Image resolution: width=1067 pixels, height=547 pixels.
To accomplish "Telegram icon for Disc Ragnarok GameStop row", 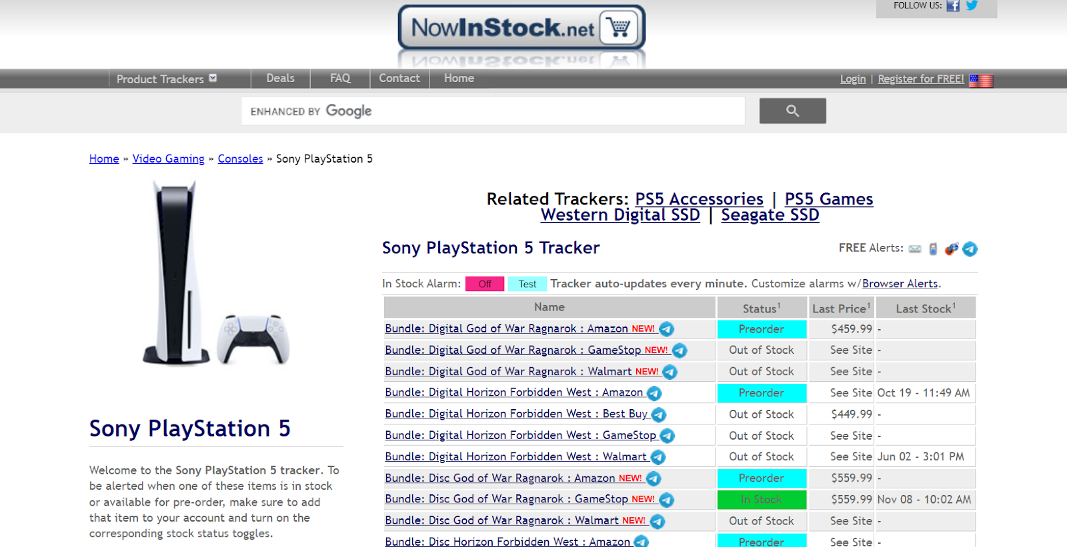I will pos(666,500).
